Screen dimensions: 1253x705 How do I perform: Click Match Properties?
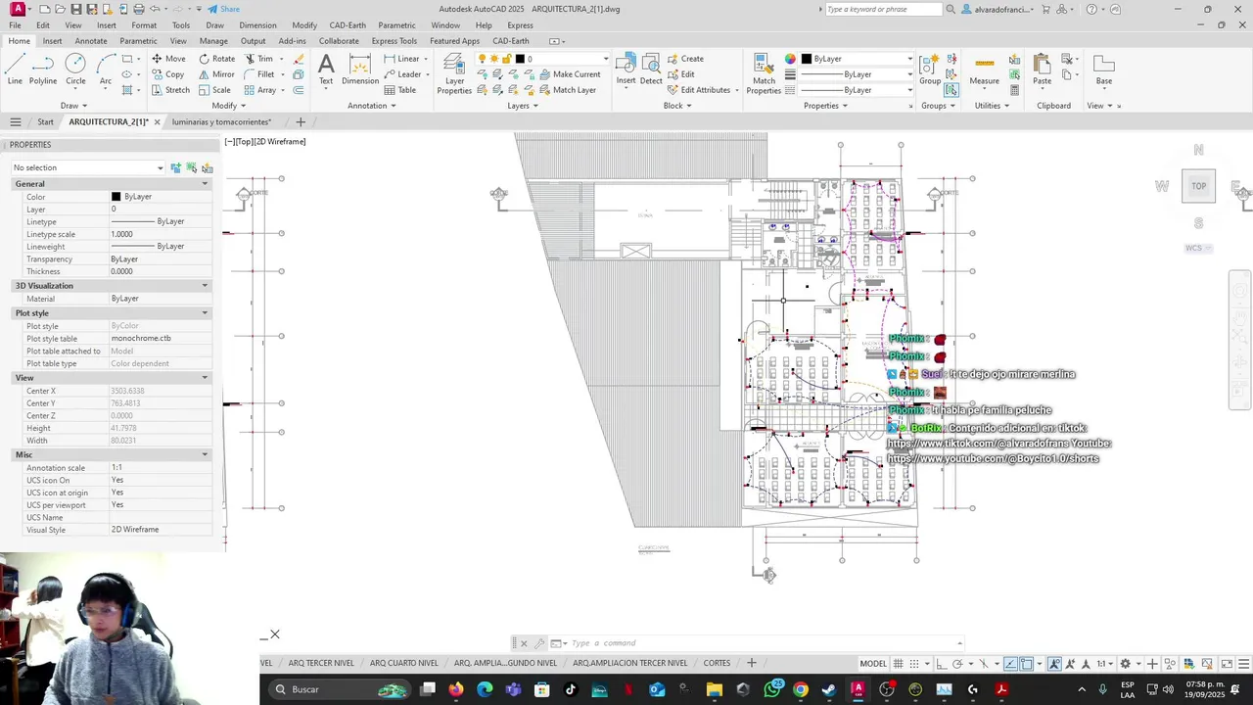tap(764, 73)
